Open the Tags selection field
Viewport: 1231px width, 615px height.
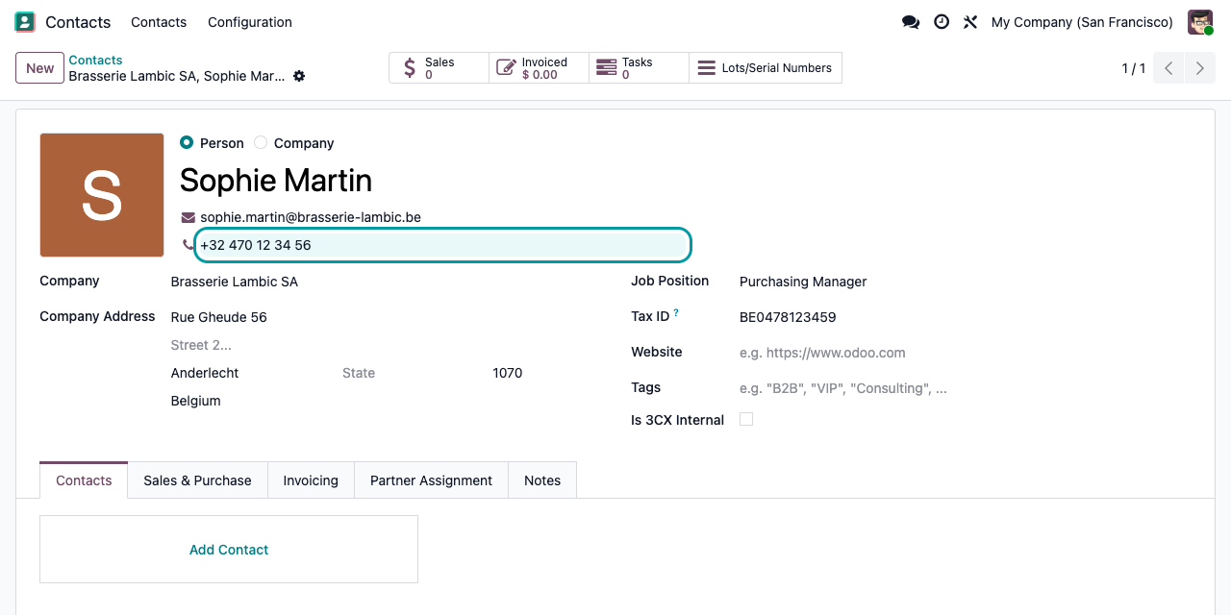pos(966,388)
